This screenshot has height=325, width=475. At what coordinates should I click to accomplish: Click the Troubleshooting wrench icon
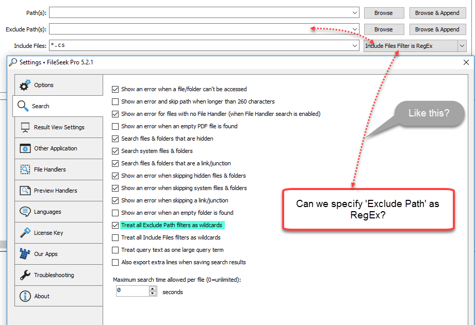pyautogui.click(x=25, y=275)
